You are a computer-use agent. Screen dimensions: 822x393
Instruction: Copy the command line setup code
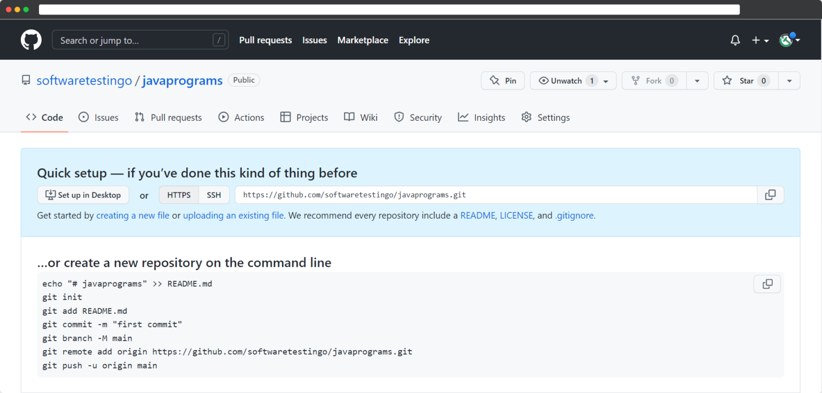(x=767, y=284)
